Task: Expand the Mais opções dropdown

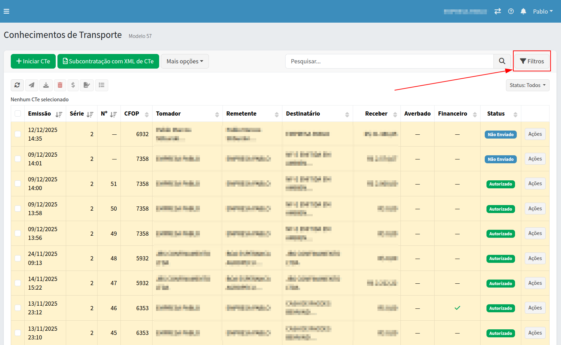Action: point(185,61)
